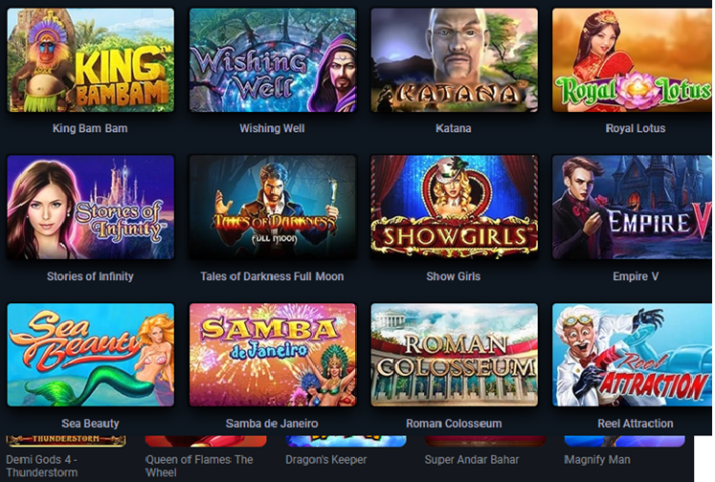Screen dimensions: 715x482
Task: Open the Samba de Janeiro thumbnail
Action: [272, 355]
